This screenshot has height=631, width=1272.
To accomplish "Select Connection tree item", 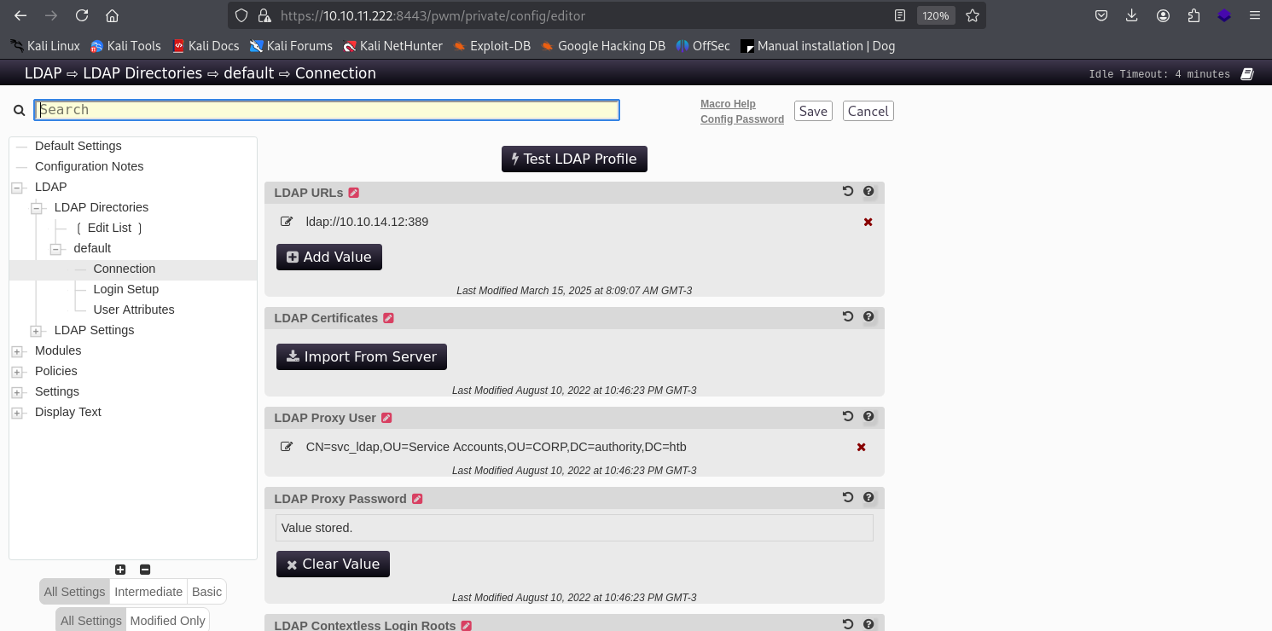I will 125,269.
